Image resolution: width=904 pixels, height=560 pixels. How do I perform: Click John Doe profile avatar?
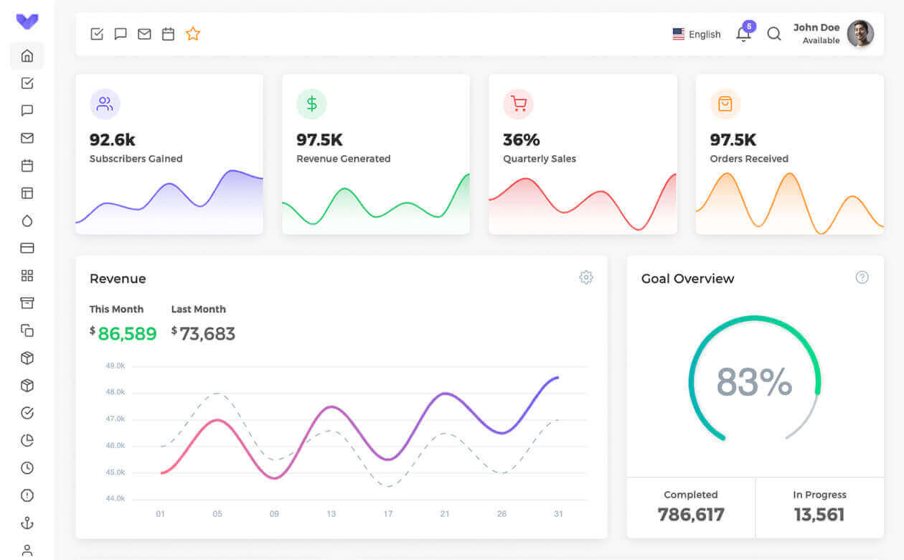coord(860,33)
